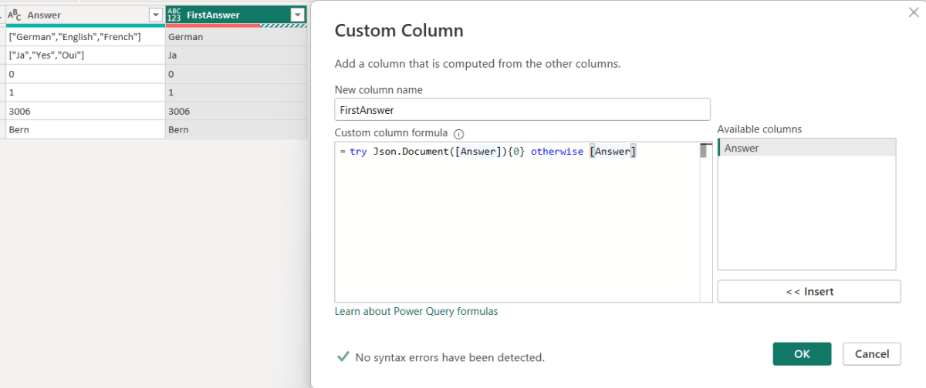Select the German cell in FirstAnswer
926x388 pixels.
coord(236,37)
